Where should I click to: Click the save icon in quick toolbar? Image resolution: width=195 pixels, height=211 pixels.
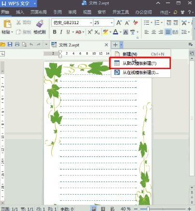pos(10,44)
